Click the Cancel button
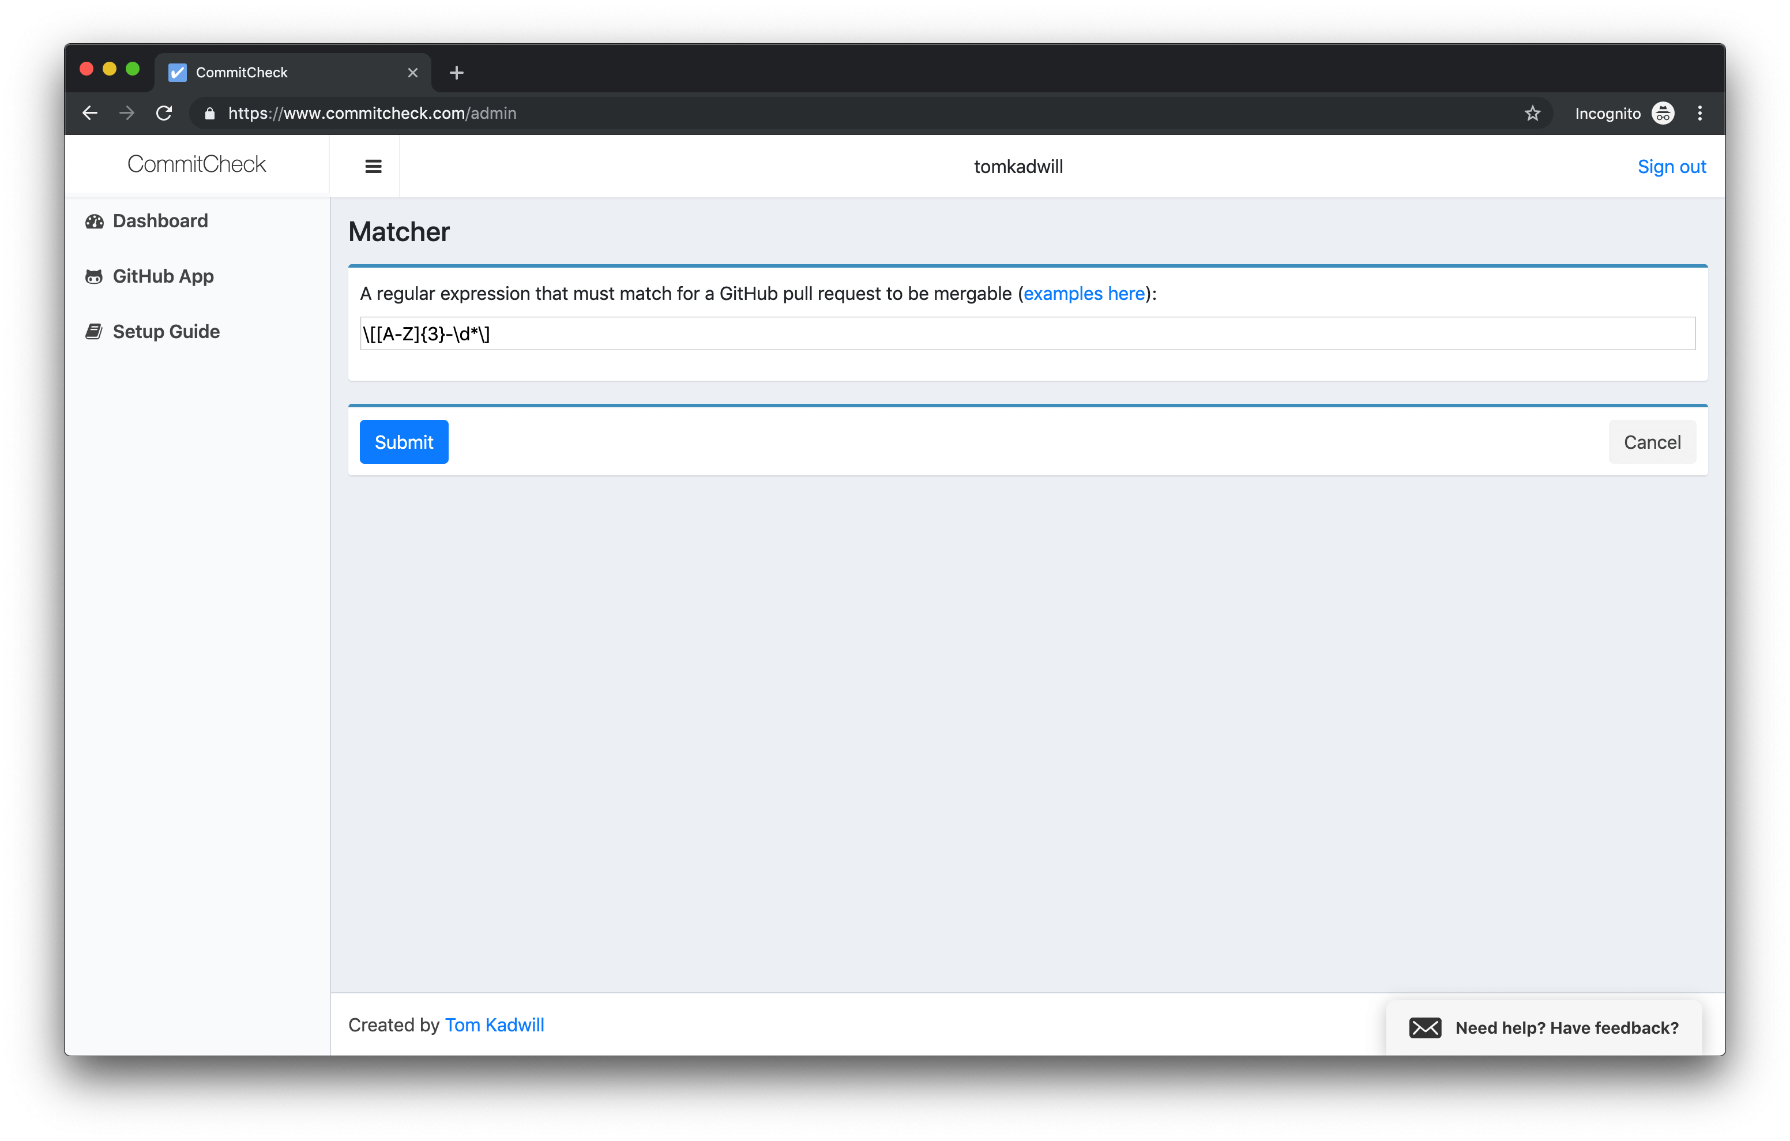The height and width of the screenshot is (1141, 1790). [x=1652, y=442]
